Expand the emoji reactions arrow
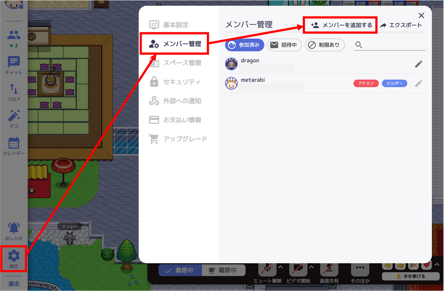The width and height of the screenshot is (444, 291). click(437, 265)
